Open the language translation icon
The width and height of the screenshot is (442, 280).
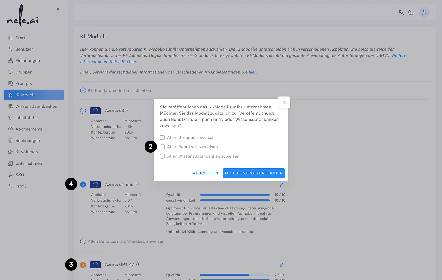[401, 12]
